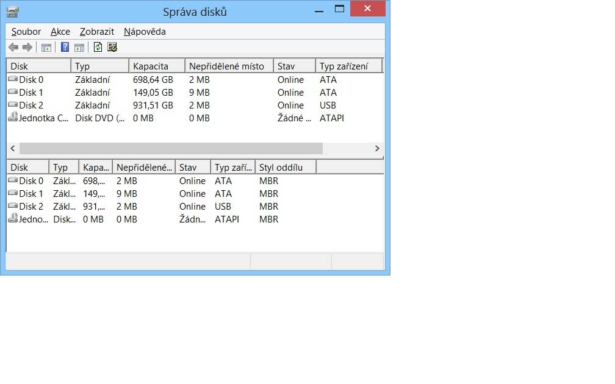Click the horizontal scrollbar right arrow
Image resolution: width=615 pixels, height=384 pixels.
pyautogui.click(x=377, y=149)
